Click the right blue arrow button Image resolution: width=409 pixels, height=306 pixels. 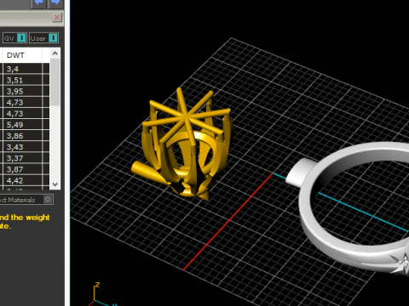pos(55,3)
